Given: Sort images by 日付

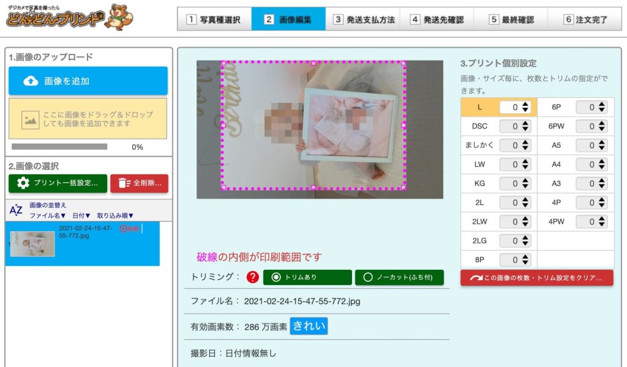Looking at the screenshot, I should point(81,216).
